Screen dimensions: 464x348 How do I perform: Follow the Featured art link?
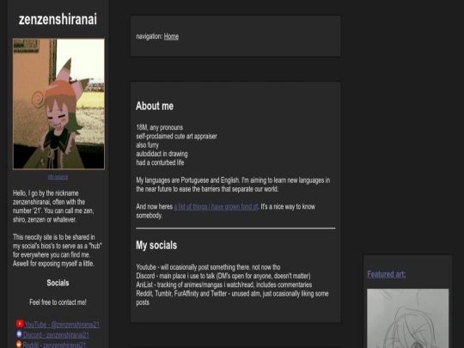387,274
